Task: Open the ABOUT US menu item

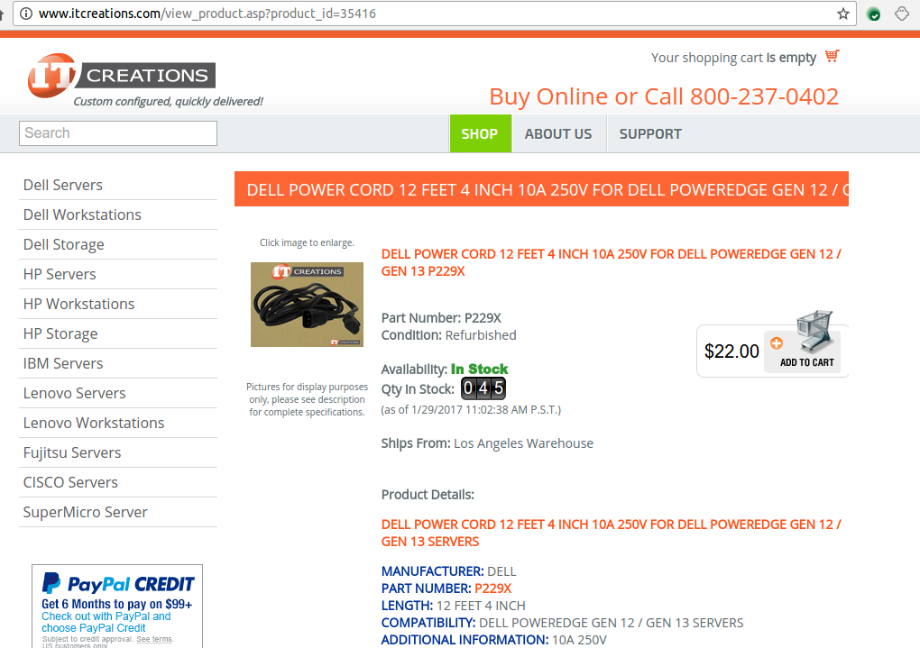Action: (x=558, y=133)
